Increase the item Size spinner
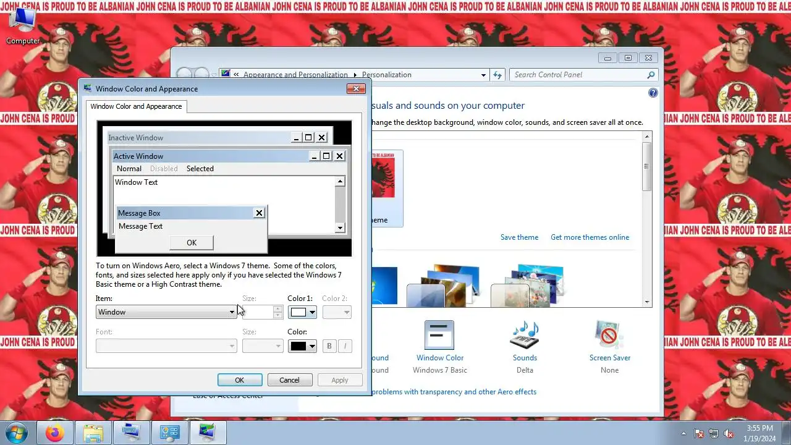 (278, 309)
